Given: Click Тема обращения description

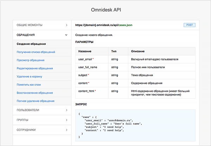Looking at the screenshot, I should 142,75.
